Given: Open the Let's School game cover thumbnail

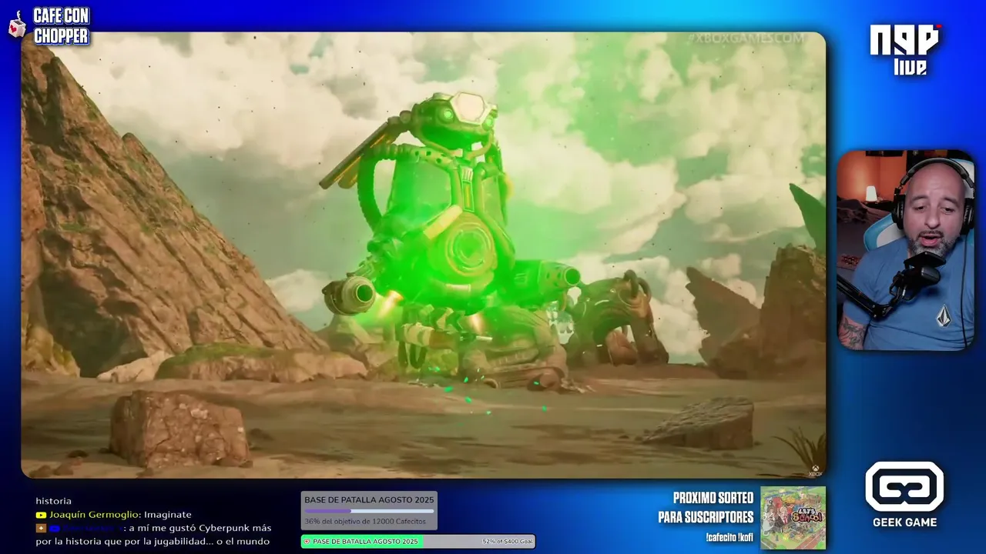Looking at the screenshot, I should 793,517.
